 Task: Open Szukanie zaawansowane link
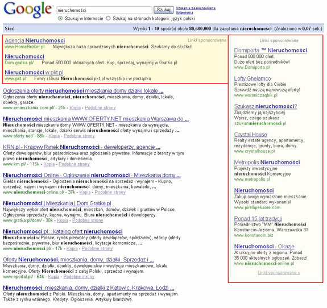tap(196, 8)
